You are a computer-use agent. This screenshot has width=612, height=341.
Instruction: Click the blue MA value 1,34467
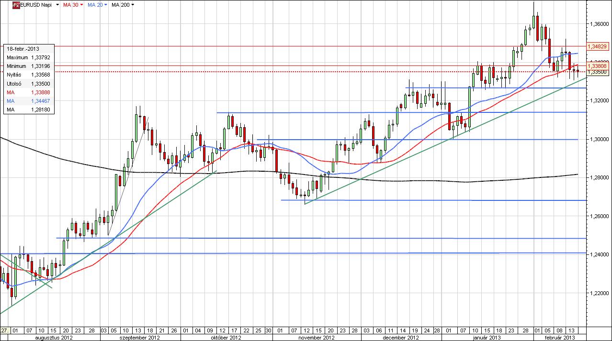pos(40,101)
